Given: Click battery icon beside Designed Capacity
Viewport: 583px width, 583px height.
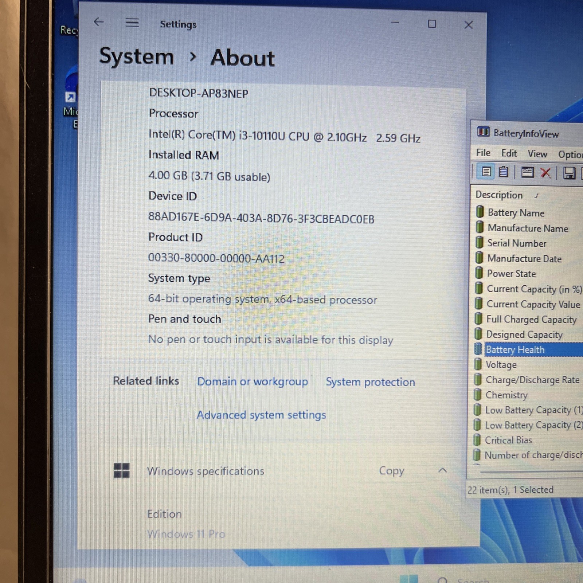Looking at the screenshot, I should pos(478,334).
